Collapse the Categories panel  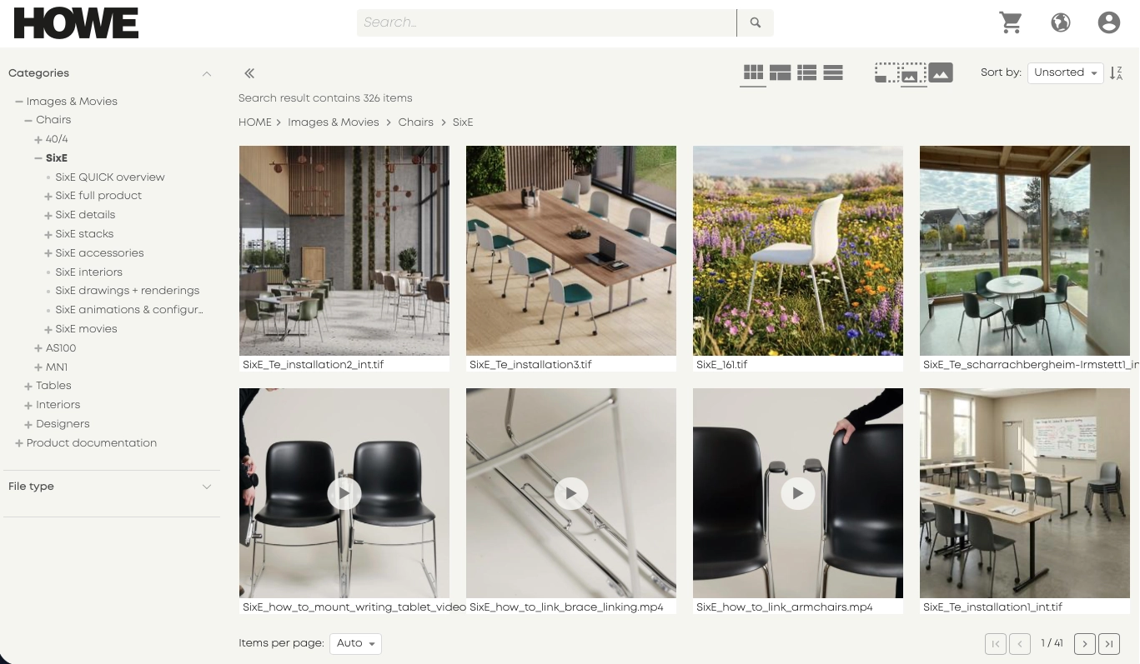(207, 73)
